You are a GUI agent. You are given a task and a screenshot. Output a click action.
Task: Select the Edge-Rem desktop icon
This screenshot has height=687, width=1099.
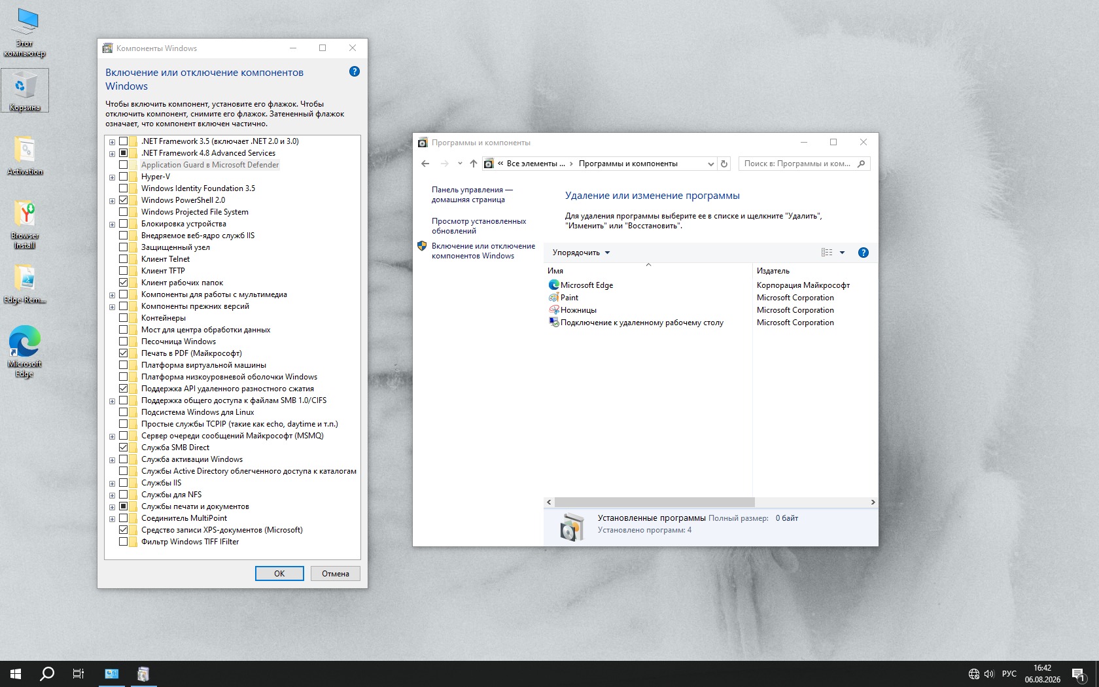(x=25, y=284)
